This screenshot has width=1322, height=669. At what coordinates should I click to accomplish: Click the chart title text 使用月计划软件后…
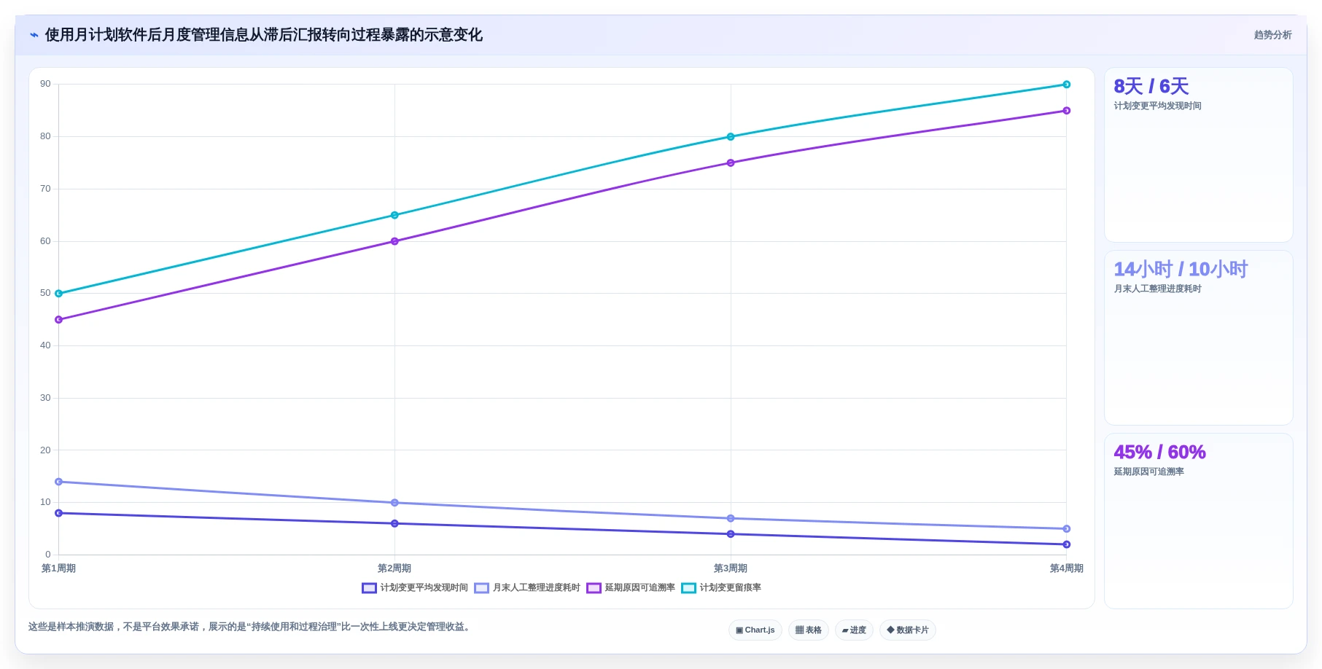[x=263, y=35]
